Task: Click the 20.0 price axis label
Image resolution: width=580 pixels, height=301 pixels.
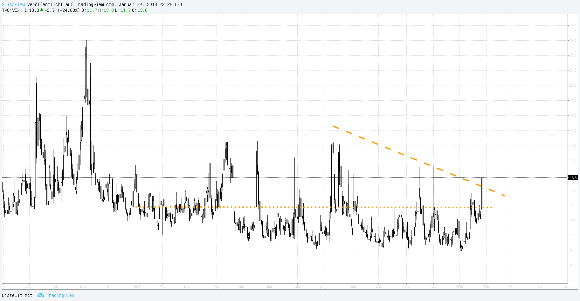Action: (573, 85)
